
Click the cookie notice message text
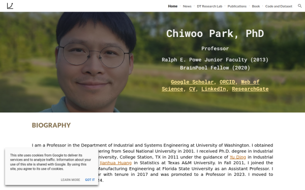[x=50, y=162]
